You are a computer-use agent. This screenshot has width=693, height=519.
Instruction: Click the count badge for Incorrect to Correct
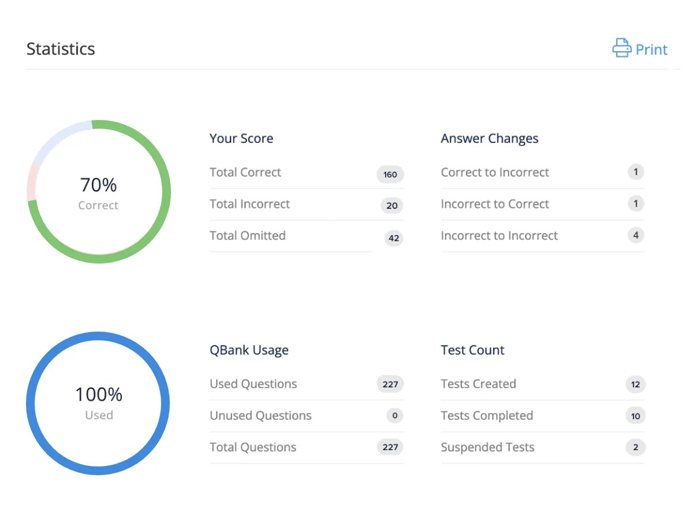click(x=636, y=203)
